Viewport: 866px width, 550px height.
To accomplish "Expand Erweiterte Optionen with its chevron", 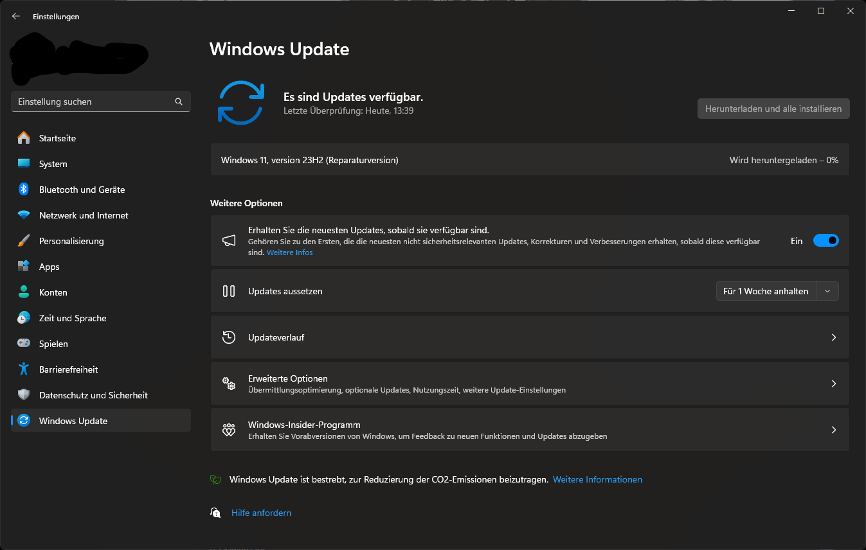I will pyautogui.click(x=834, y=384).
